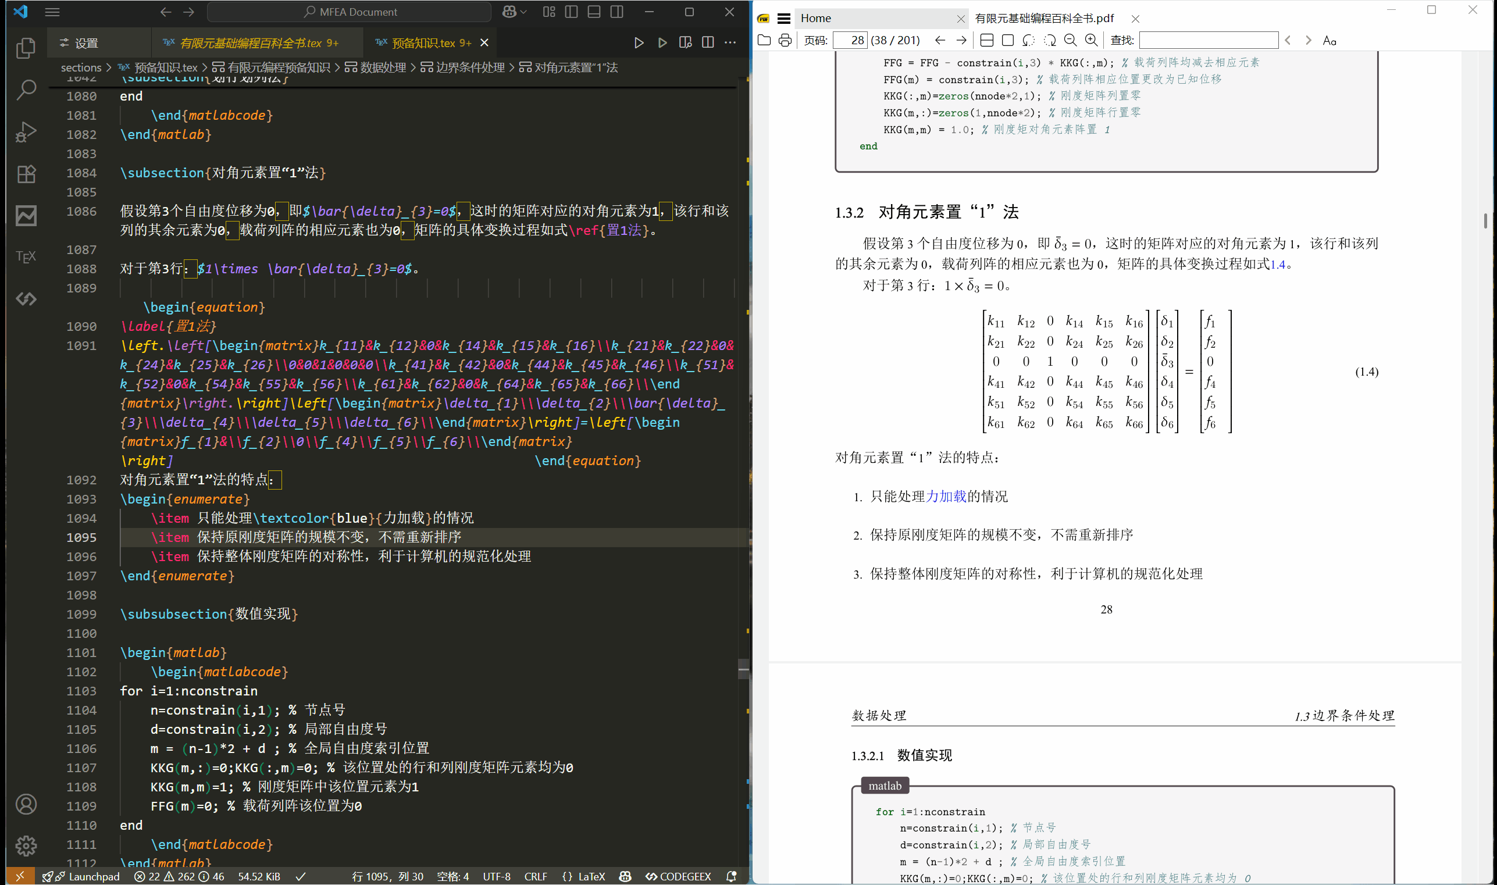Open the Explorer view in activity bar
Screen dimensions: 1497x885
pos(26,48)
